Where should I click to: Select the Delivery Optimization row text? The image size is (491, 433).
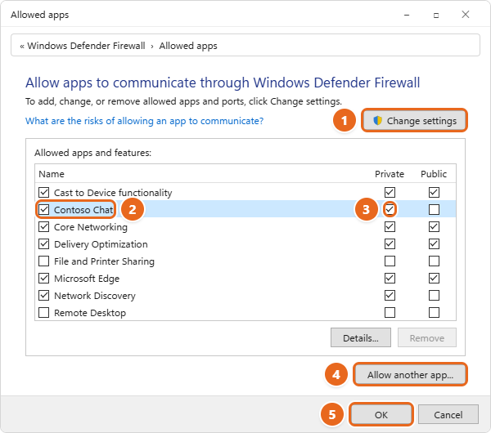pyautogui.click(x=101, y=244)
